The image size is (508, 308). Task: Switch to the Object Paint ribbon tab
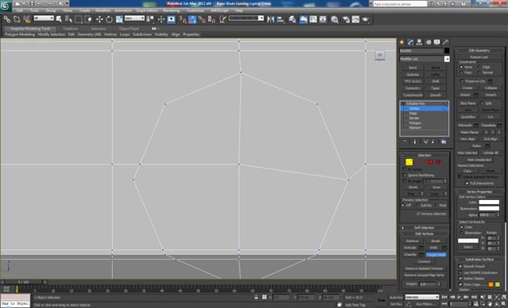point(129,28)
